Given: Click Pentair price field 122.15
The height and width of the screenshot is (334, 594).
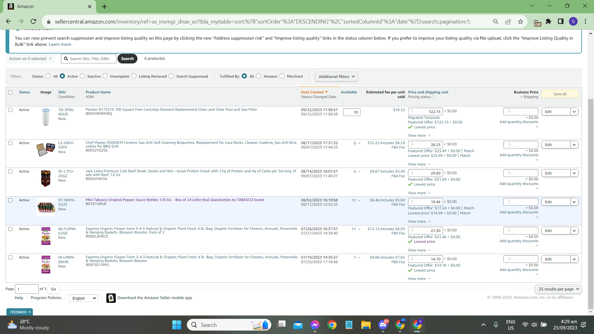Looking at the screenshot, I should (x=425, y=111).
